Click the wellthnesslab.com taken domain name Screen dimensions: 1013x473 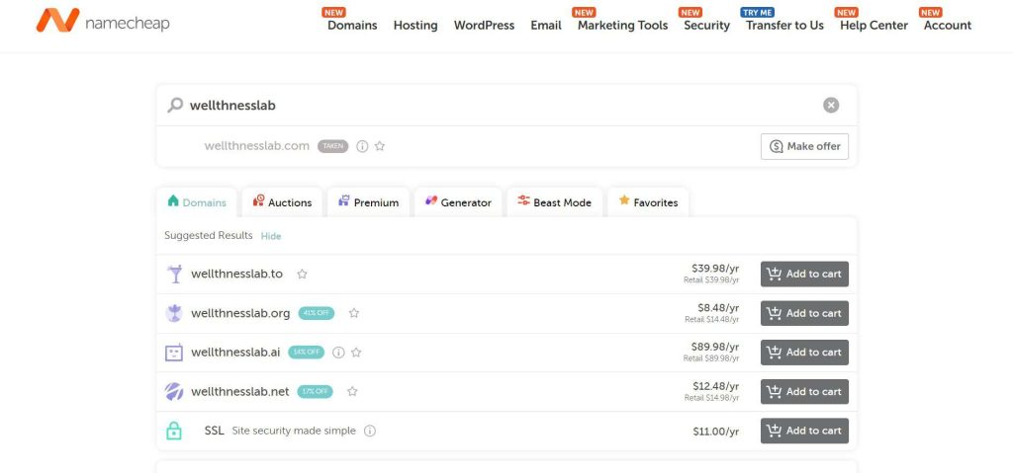click(x=256, y=146)
